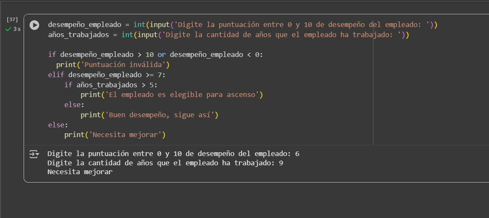The width and height of the screenshot is (489, 218).
Task: Run the code cell with play button
Action: coord(34,25)
